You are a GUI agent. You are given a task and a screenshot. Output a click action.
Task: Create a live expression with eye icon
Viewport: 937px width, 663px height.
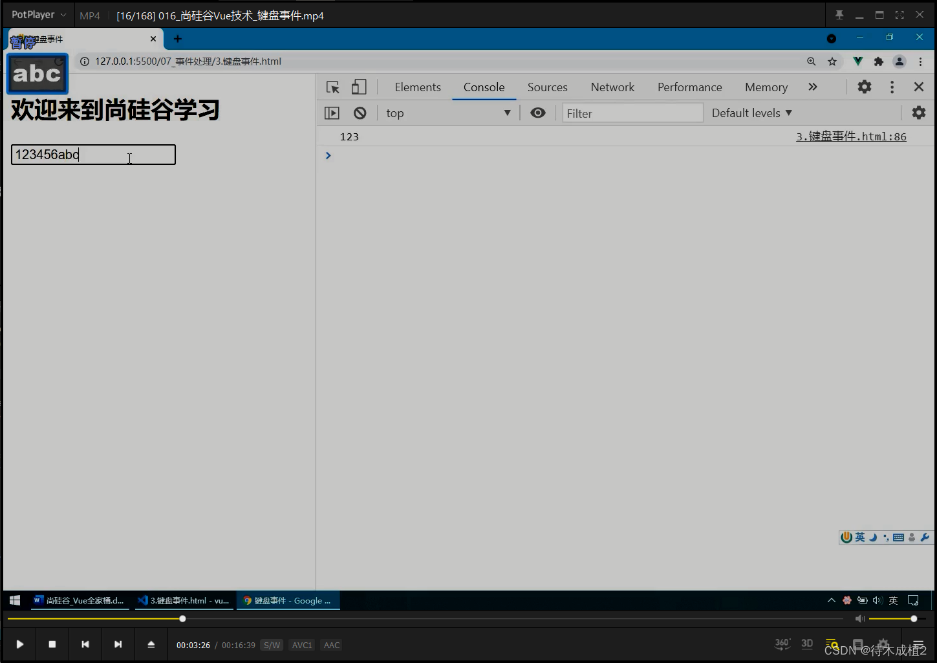click(x=537, y=113)
